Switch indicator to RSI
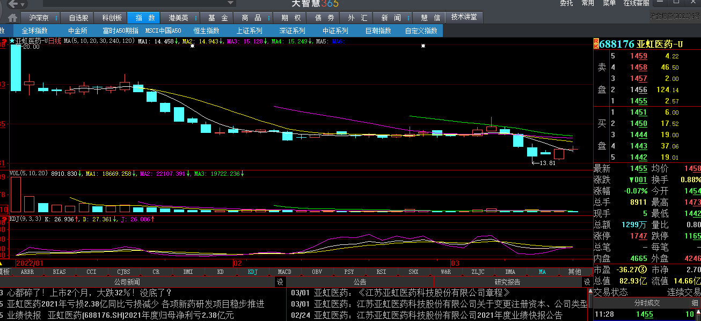701x321 pixels. click(381, 272)
